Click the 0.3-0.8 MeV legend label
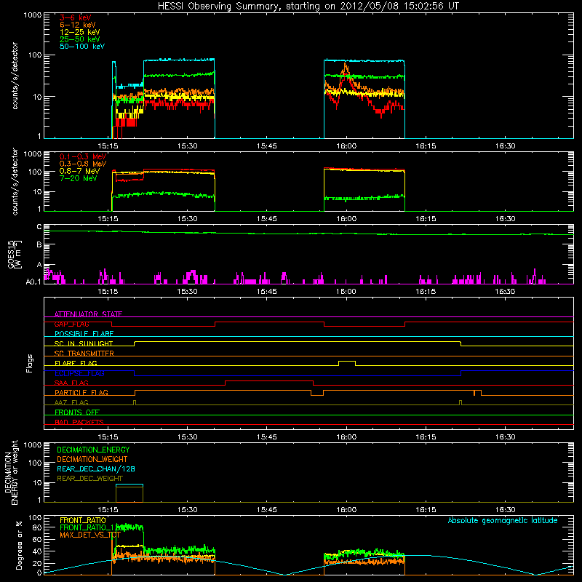This screenshot has height=582, width=582. tap(83, 164)
